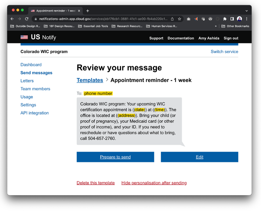The image size is (261, 211).
Task: Click the phone number 504-657-2760 in message
Action: point(101,138)
